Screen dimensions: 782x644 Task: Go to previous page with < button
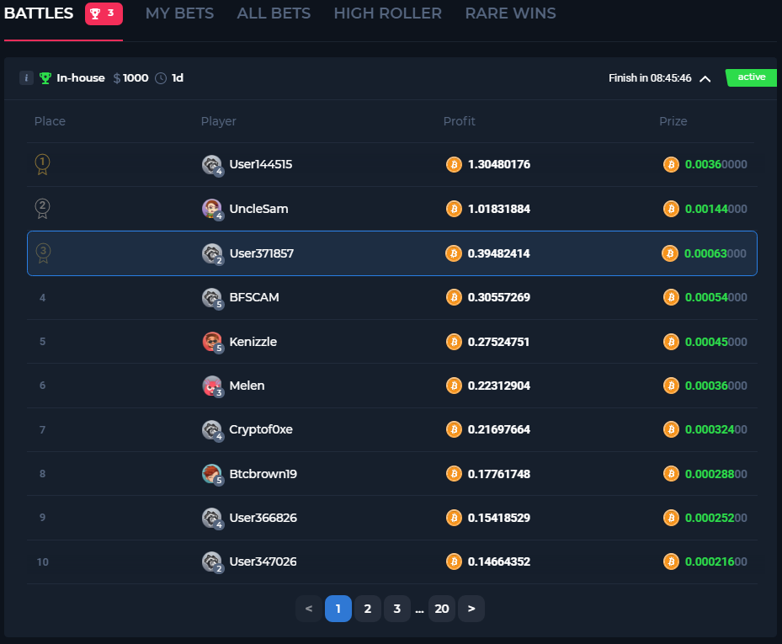click(x=309, y=609)
